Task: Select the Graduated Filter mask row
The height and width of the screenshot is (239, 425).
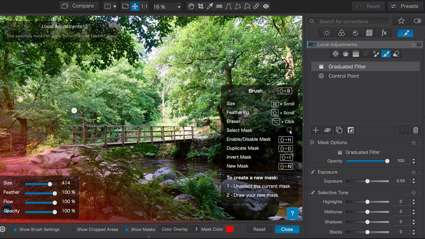Action: point(366,67)
